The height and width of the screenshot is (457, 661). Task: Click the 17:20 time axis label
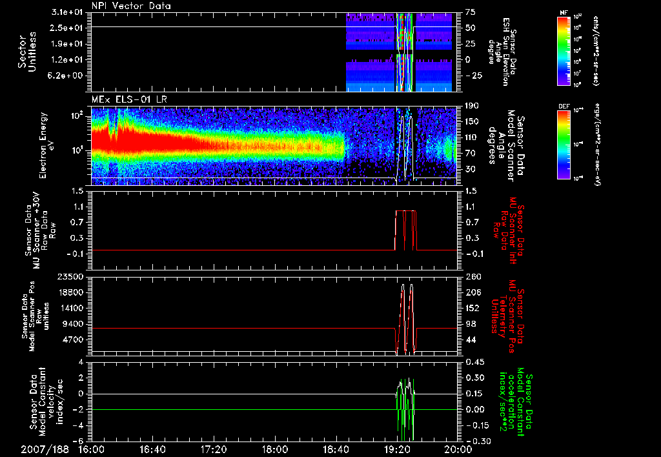[x=214, y=449]
